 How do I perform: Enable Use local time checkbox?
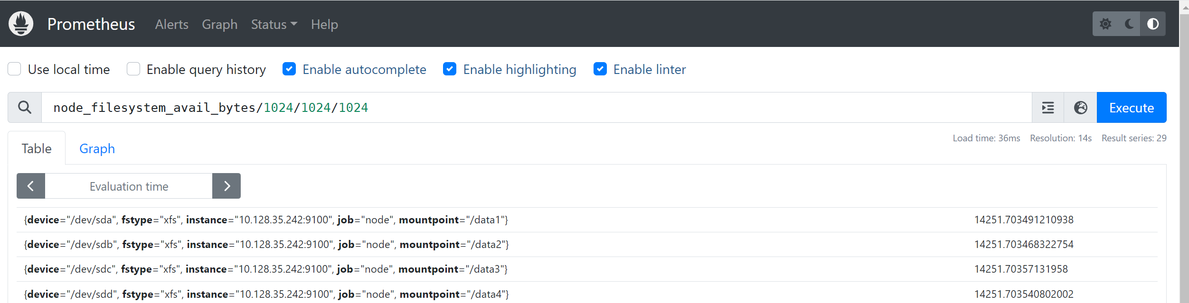tap(14, 69)
